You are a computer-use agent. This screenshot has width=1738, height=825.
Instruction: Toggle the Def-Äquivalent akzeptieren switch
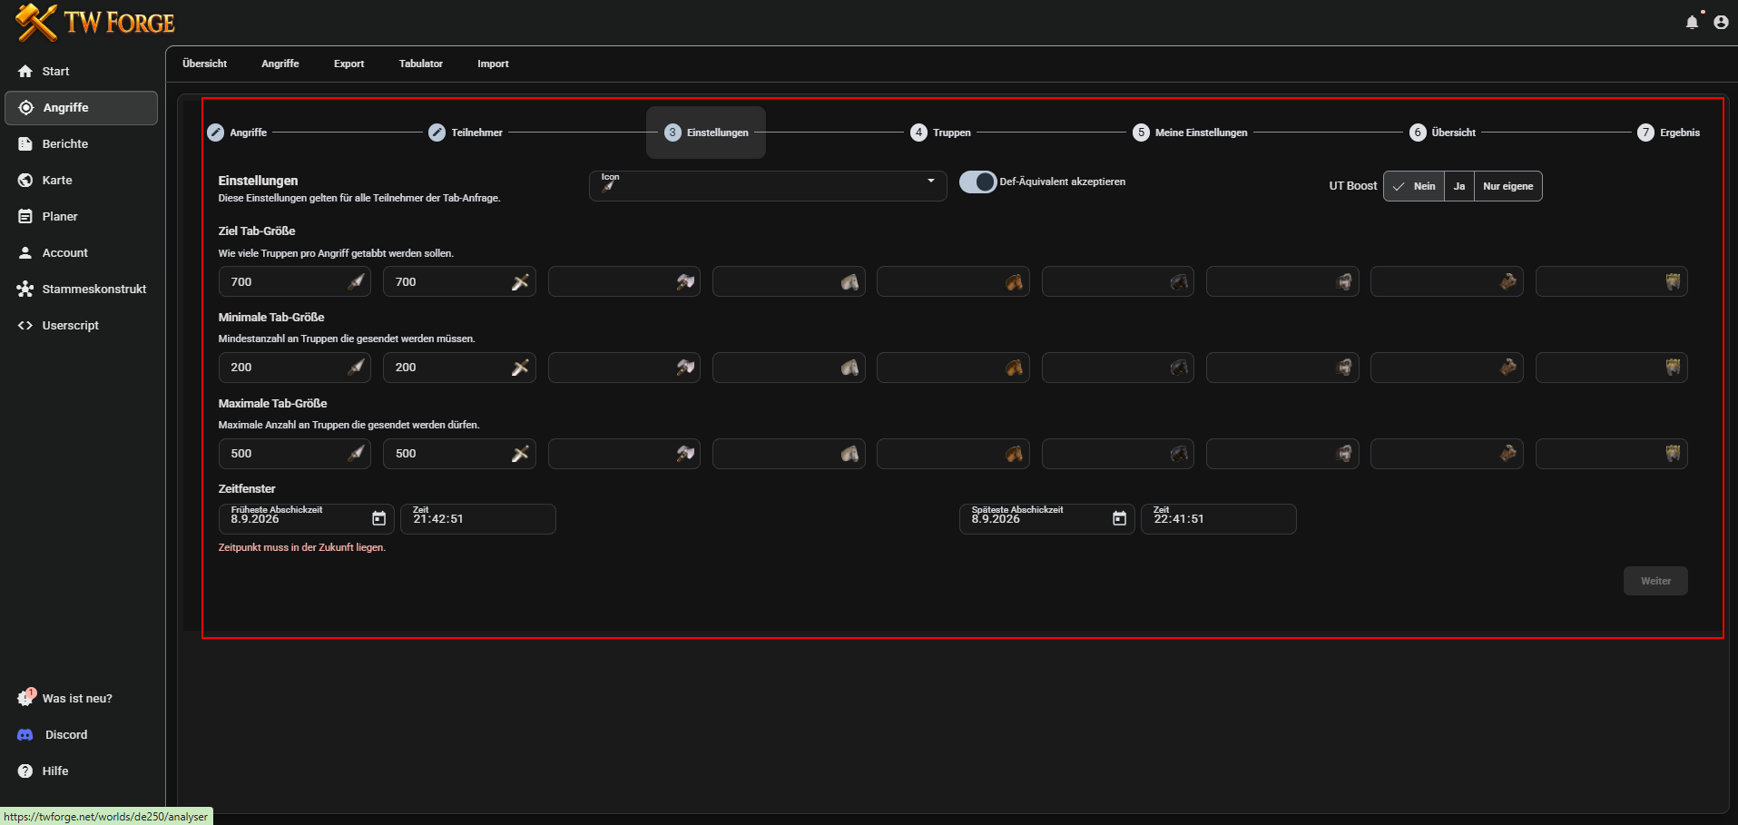click(977, 182)
